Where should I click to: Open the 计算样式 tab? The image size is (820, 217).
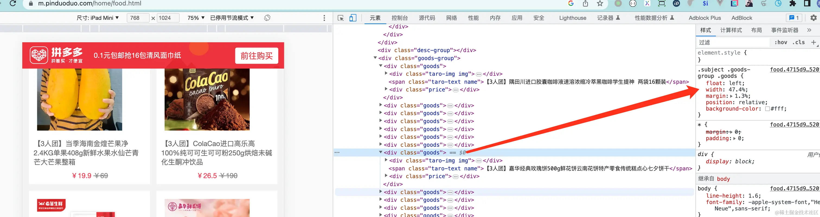click(x=731, y=30)
